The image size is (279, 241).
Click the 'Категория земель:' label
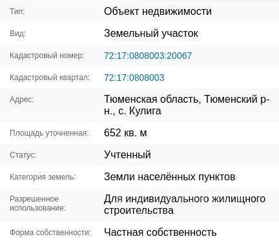(x=43, y=177)
